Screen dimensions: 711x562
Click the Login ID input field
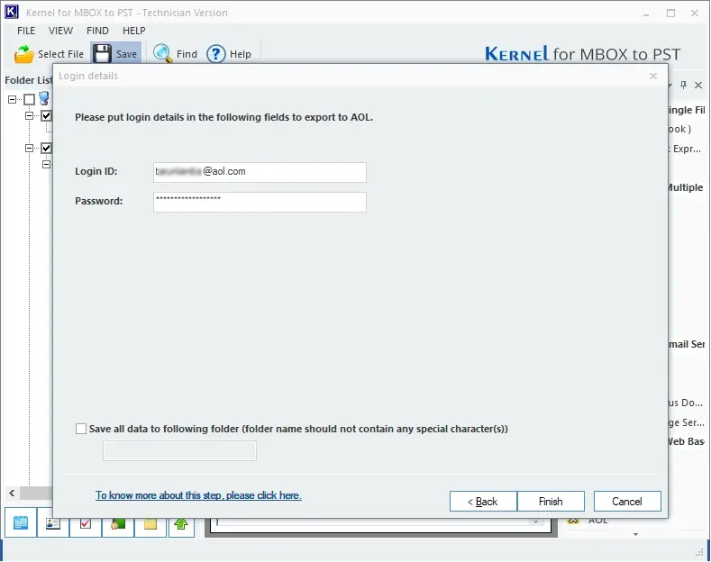tap(260, 172)
